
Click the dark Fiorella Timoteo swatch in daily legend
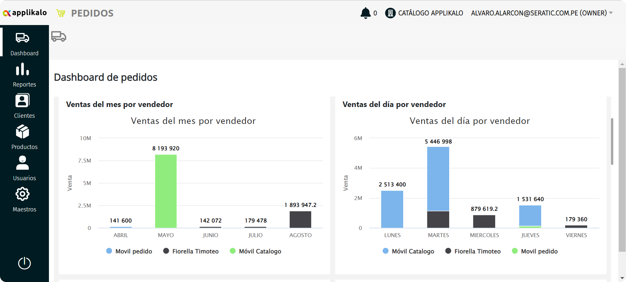coord(448,251)
